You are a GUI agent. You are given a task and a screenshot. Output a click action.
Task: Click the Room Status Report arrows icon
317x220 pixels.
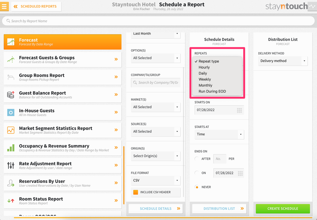click(x=11, y=201)
